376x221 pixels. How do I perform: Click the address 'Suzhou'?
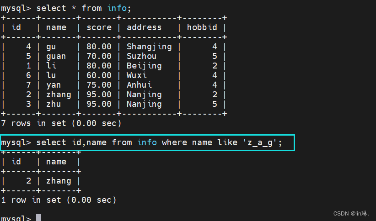(141, 56)
